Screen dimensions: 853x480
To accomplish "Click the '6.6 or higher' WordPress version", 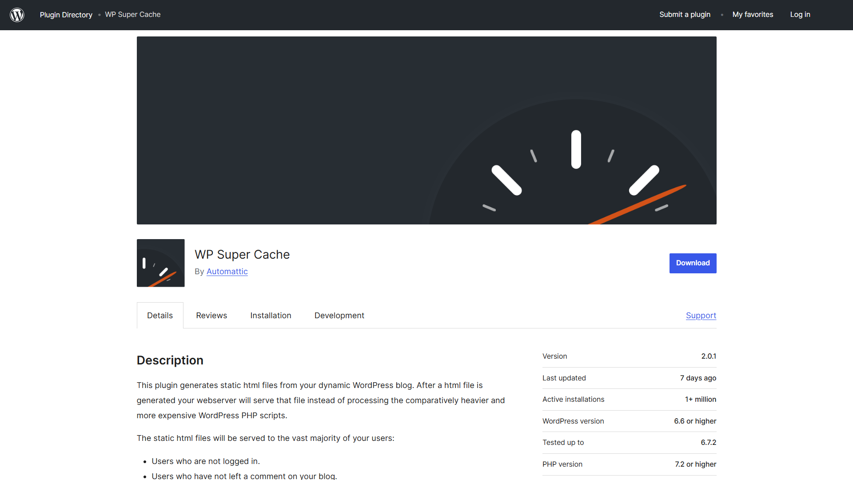I will (695, 421).
